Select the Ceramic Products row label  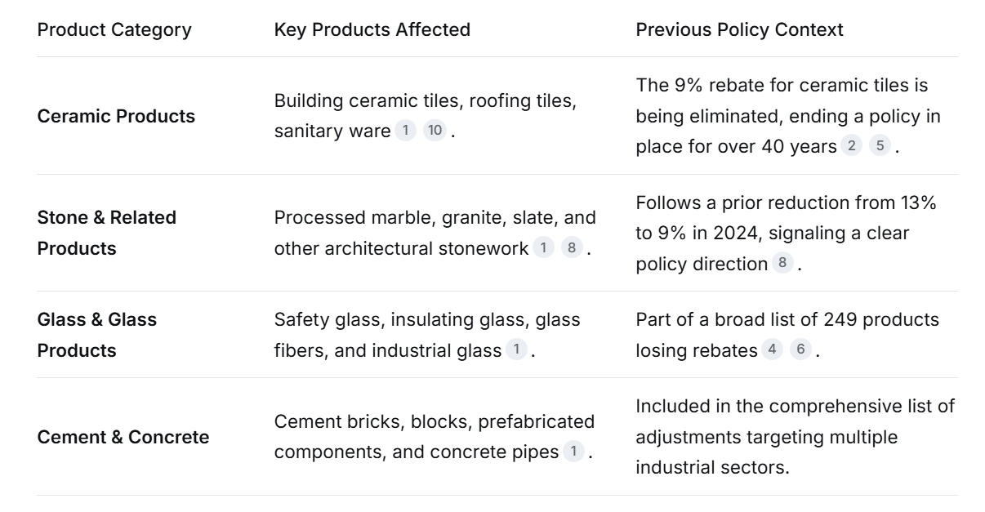click(x=116, y=116)
